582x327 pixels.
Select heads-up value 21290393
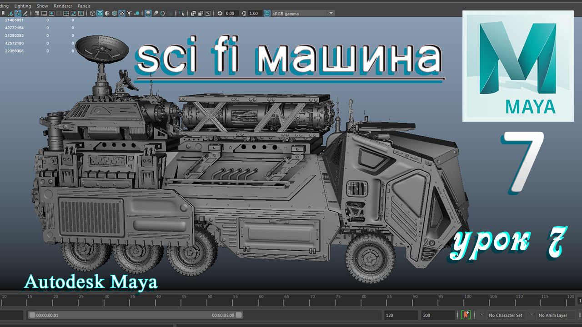tap(14, 35)
